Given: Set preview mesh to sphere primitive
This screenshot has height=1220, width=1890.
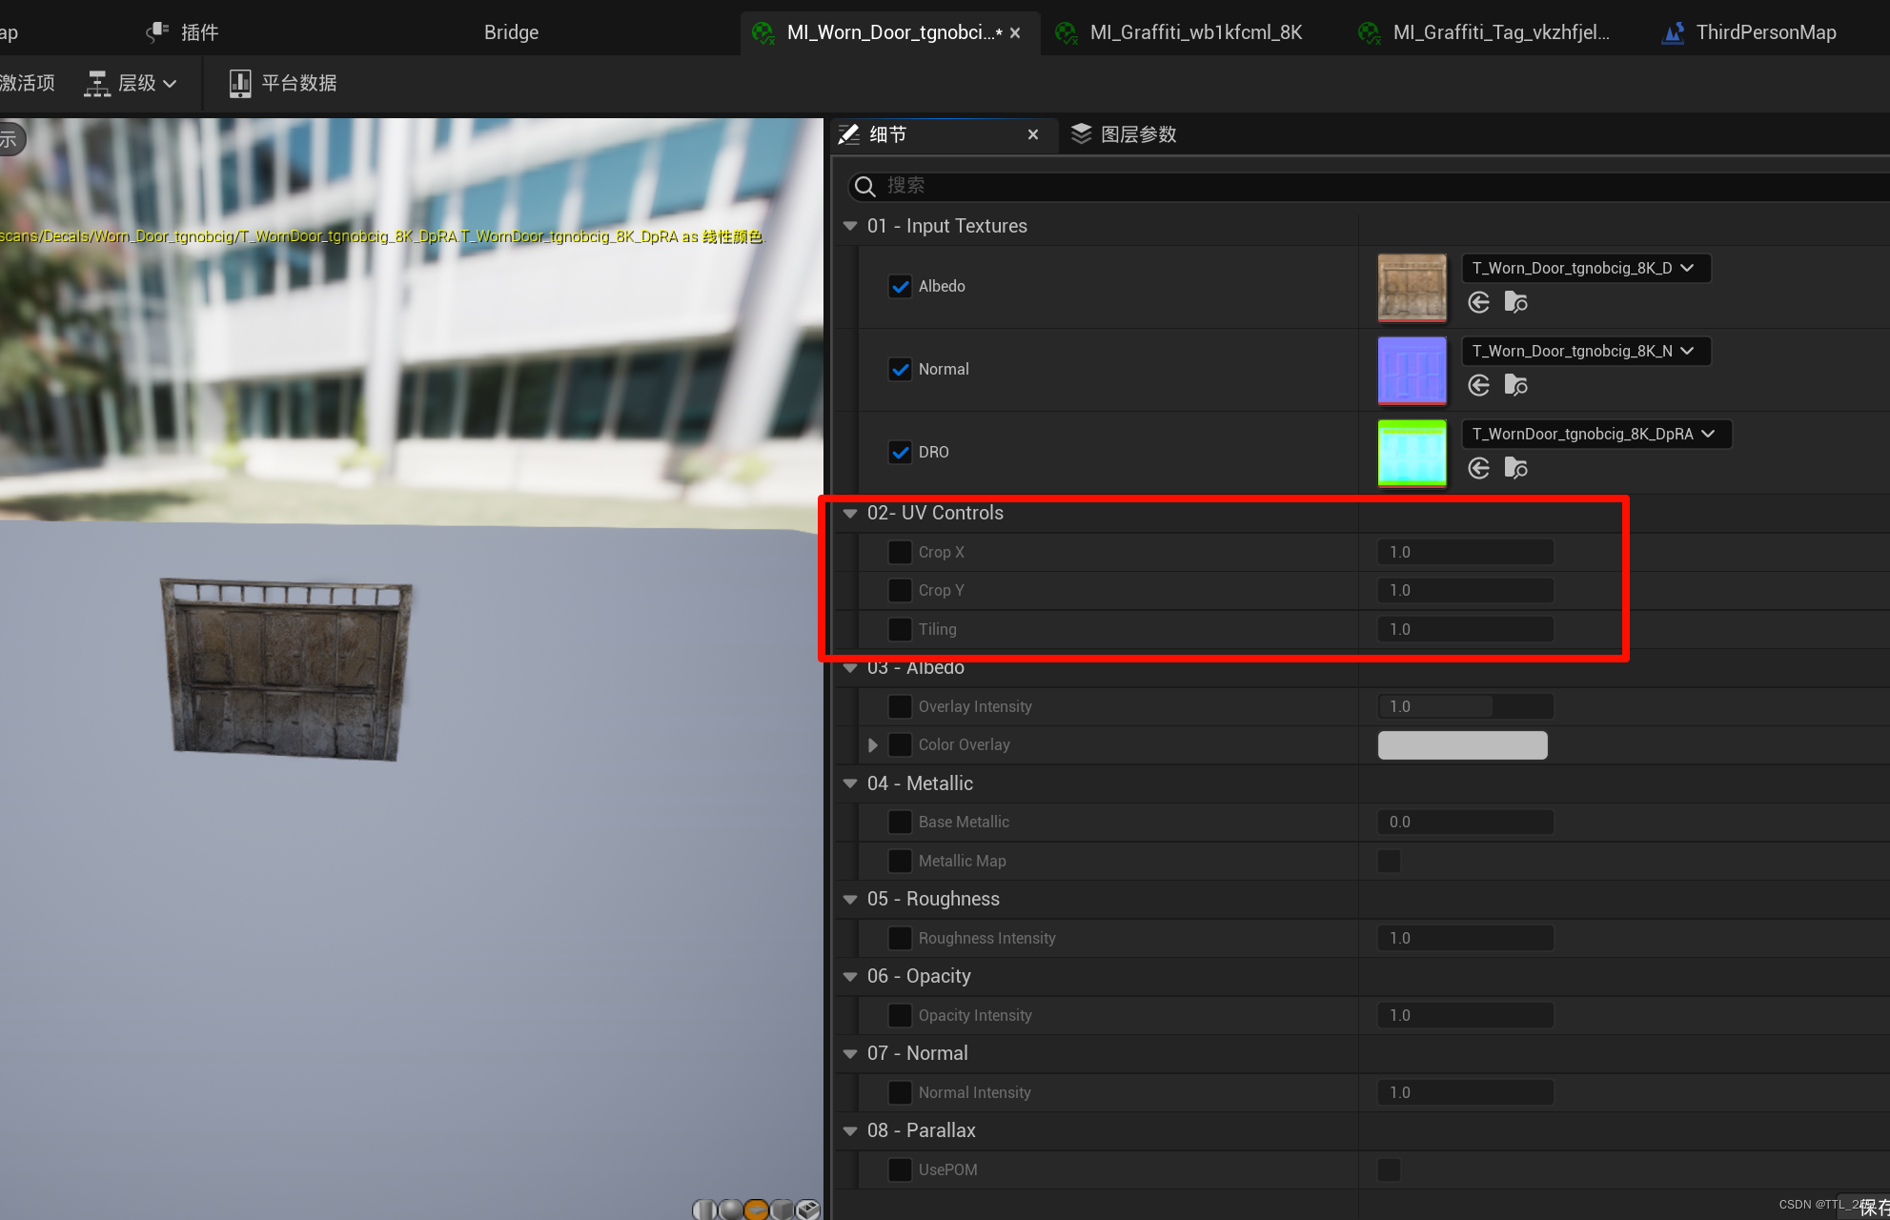Looking at the screenshot, I should click(x=731, y=1210).
